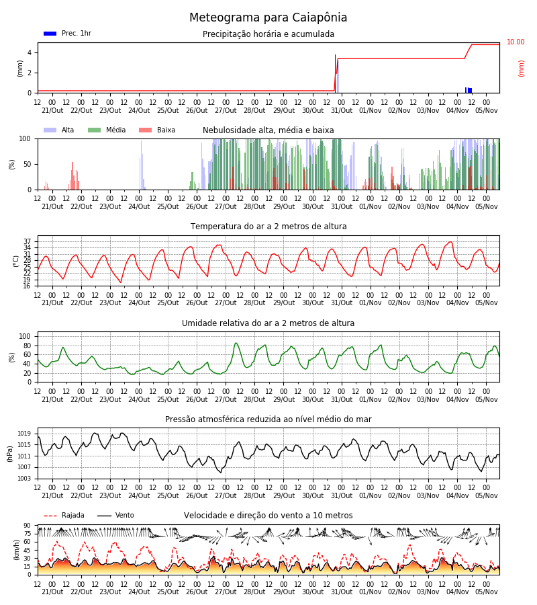Image resolution: width=537 pixels, height=605 pixels.
Task: Click the Velocidade e direção do vento title
Action: click(x=268, y=516)
